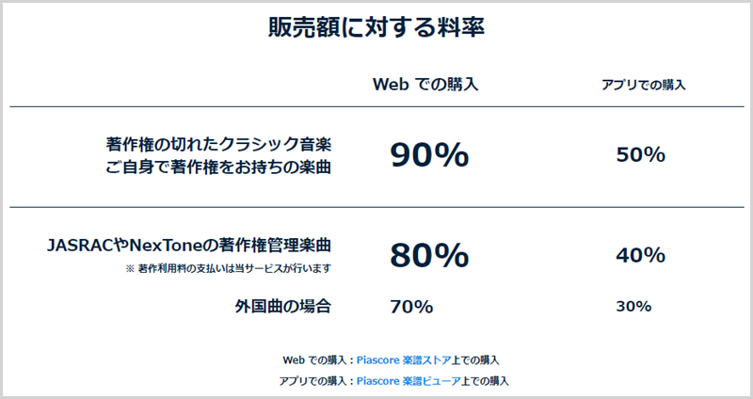
Task: Select the JASRACやNexToneの著作権管理楽曲 label
Action: coord(189,246)
